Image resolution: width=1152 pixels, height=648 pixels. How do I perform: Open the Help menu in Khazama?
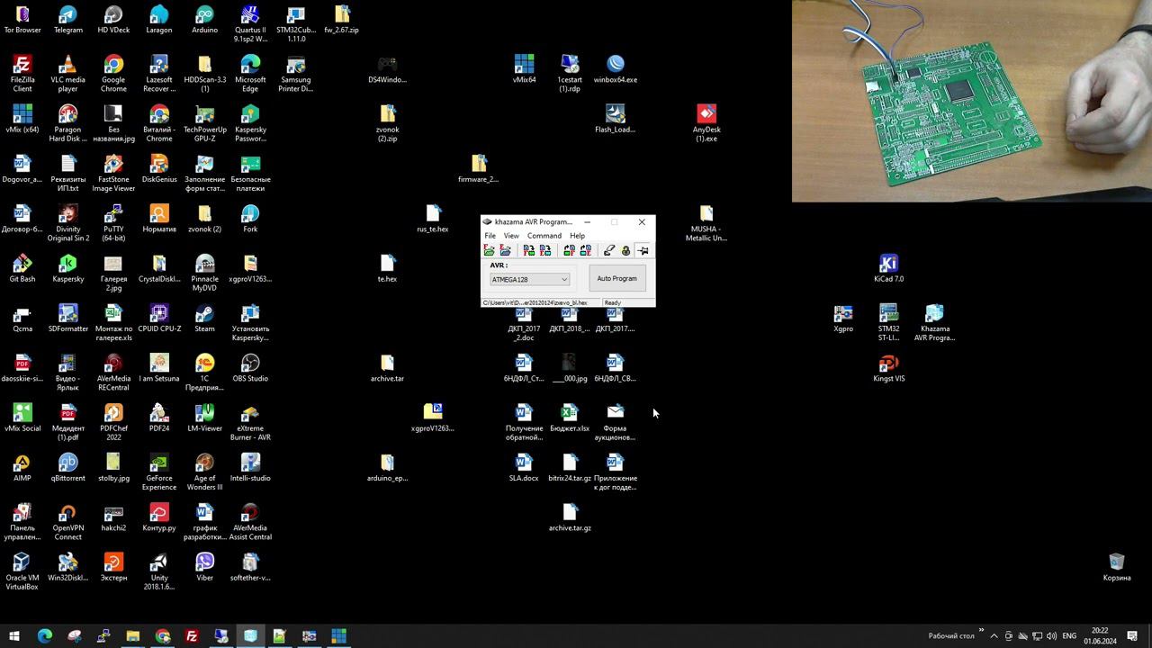[x=577, y=236]
